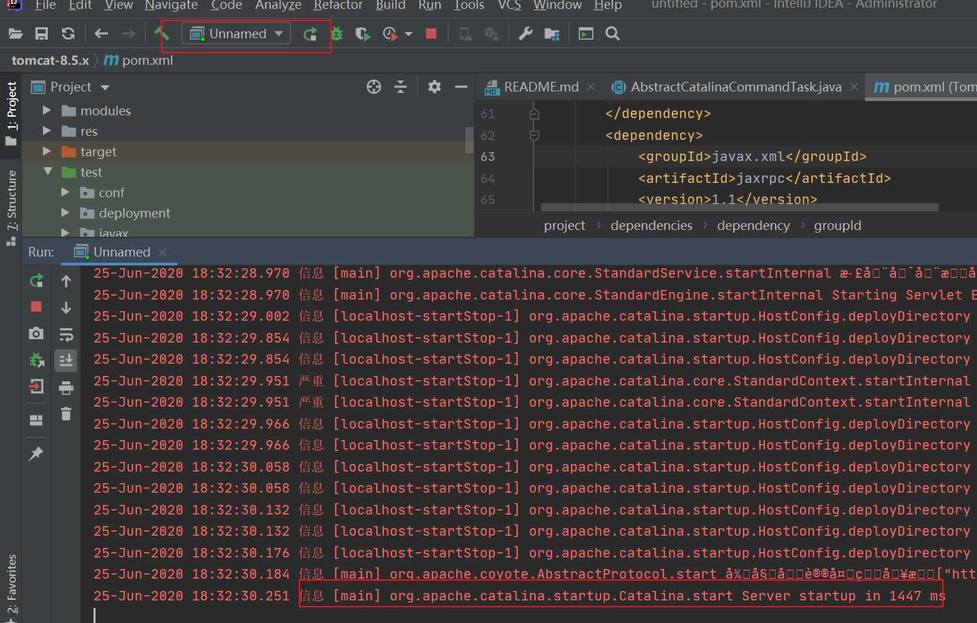Open Project panel options with the gear icon

pyautogui.click(x=435, y=87)
